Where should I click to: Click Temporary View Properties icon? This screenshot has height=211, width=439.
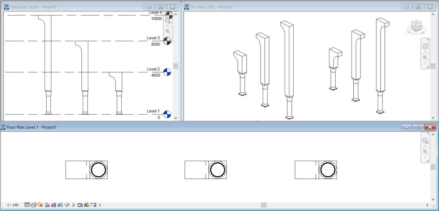80,205
